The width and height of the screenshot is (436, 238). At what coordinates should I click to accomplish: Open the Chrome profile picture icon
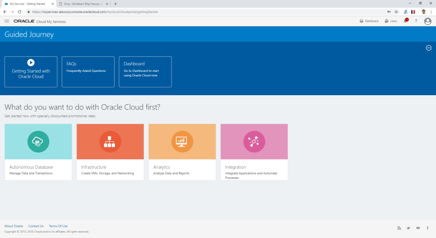(424, 12)
